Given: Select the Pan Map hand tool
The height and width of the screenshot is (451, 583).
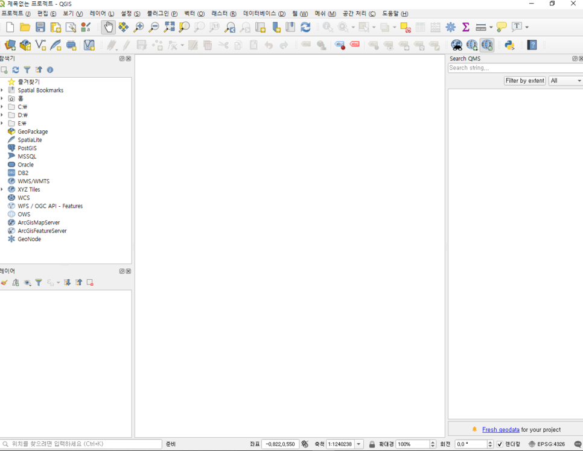Looking at the screenshot, I should coord(108,27).
